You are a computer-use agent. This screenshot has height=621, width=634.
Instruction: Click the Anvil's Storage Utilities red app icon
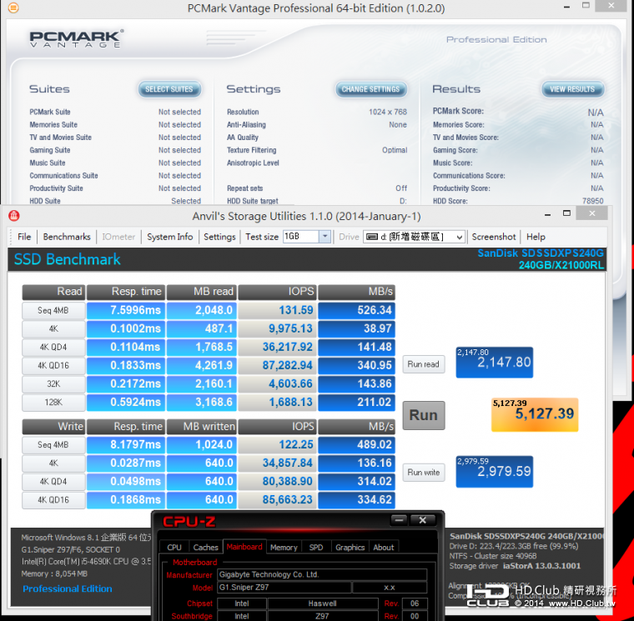coord(14,216)
